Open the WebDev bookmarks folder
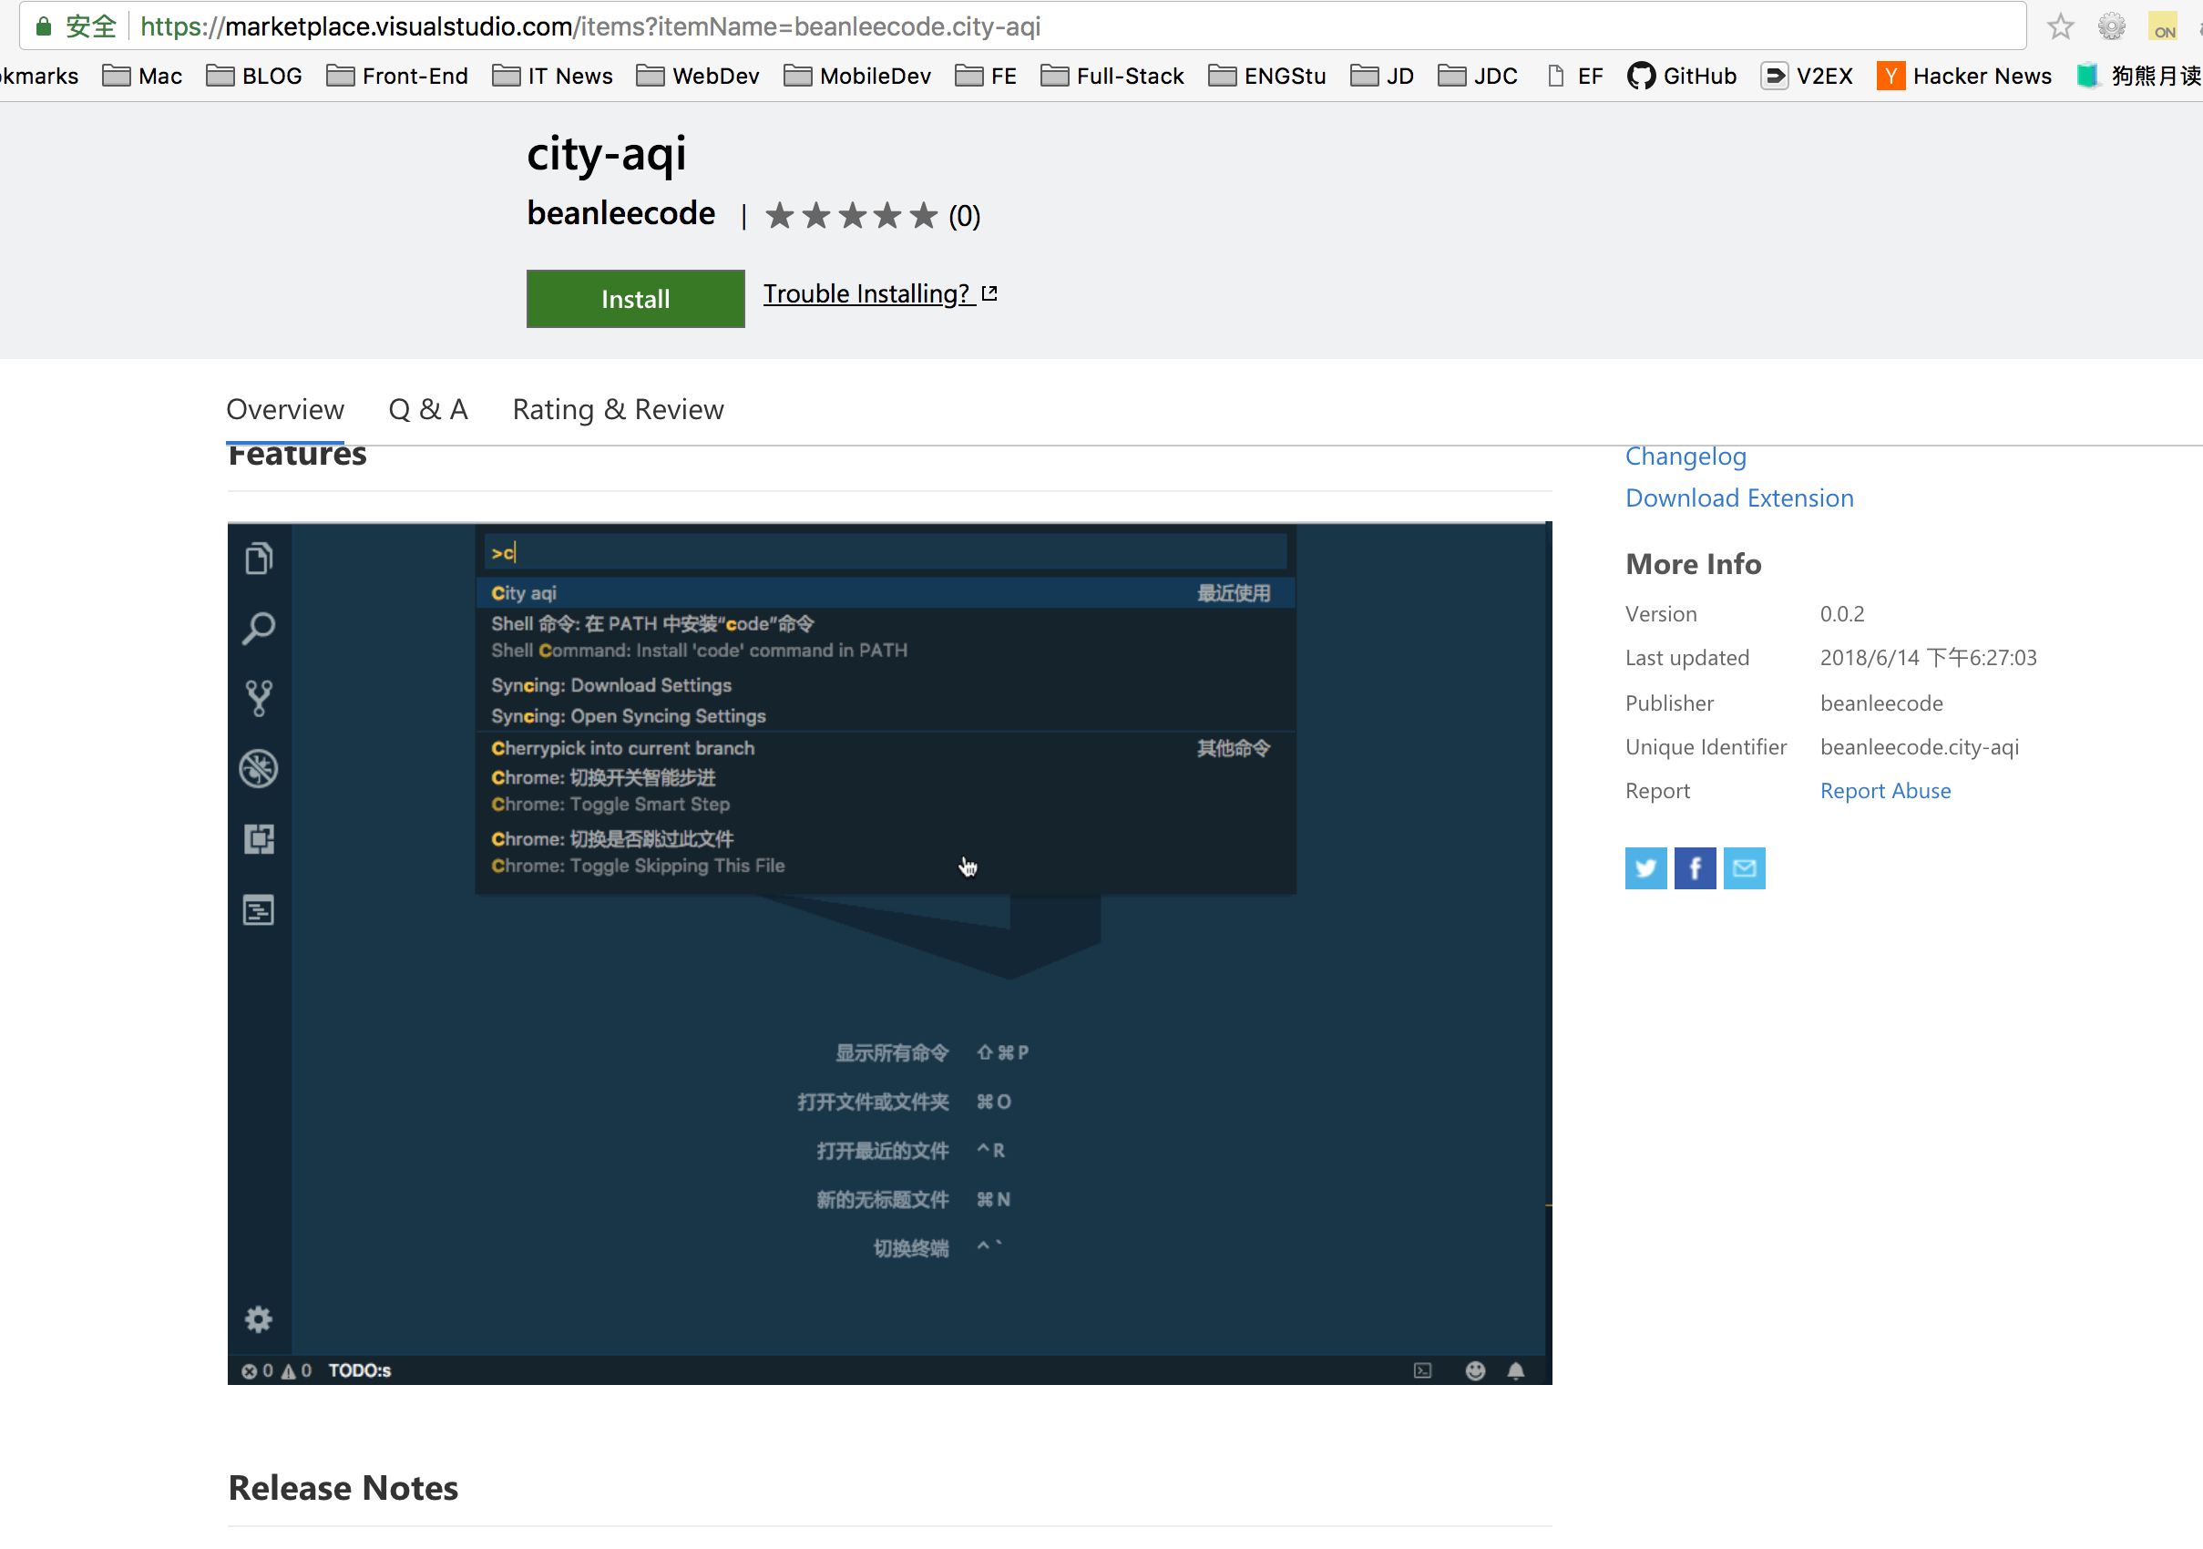Image resolution: width=2203 pixels, height=1549 pixels. point(698,76)
